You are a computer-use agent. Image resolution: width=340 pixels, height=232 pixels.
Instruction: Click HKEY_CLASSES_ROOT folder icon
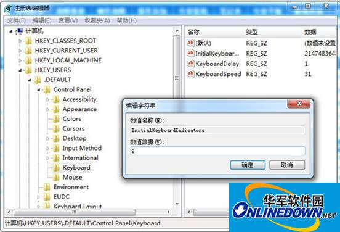pos(28,41)
